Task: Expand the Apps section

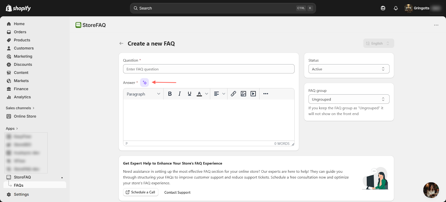Action: coord(12,128)
